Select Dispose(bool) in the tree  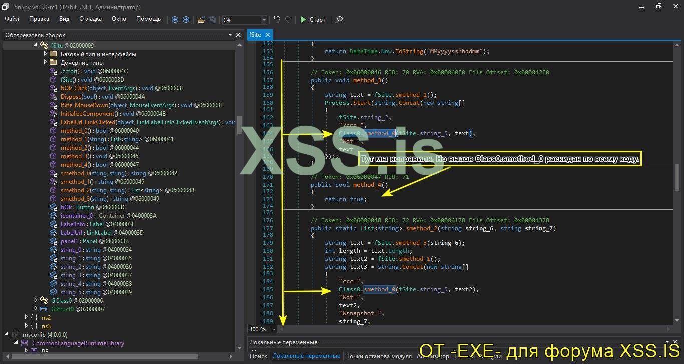click(x=103, y=97)
